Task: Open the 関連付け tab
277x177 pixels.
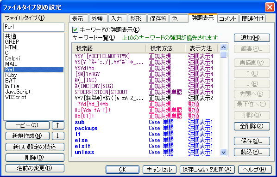Action: coord(252,18)
